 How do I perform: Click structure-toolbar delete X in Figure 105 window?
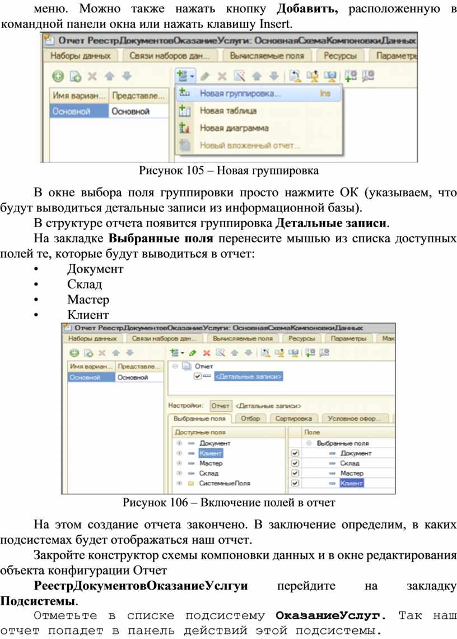pos(222,76)
